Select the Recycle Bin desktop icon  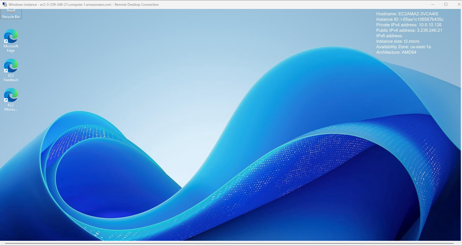coord(11,14)
